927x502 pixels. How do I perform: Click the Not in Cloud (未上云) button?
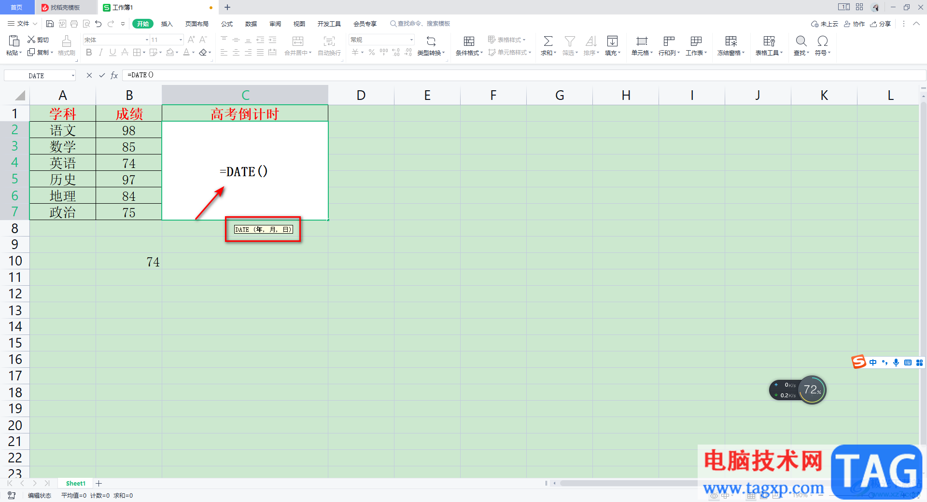pyautogui.click(x=825, y=24)
